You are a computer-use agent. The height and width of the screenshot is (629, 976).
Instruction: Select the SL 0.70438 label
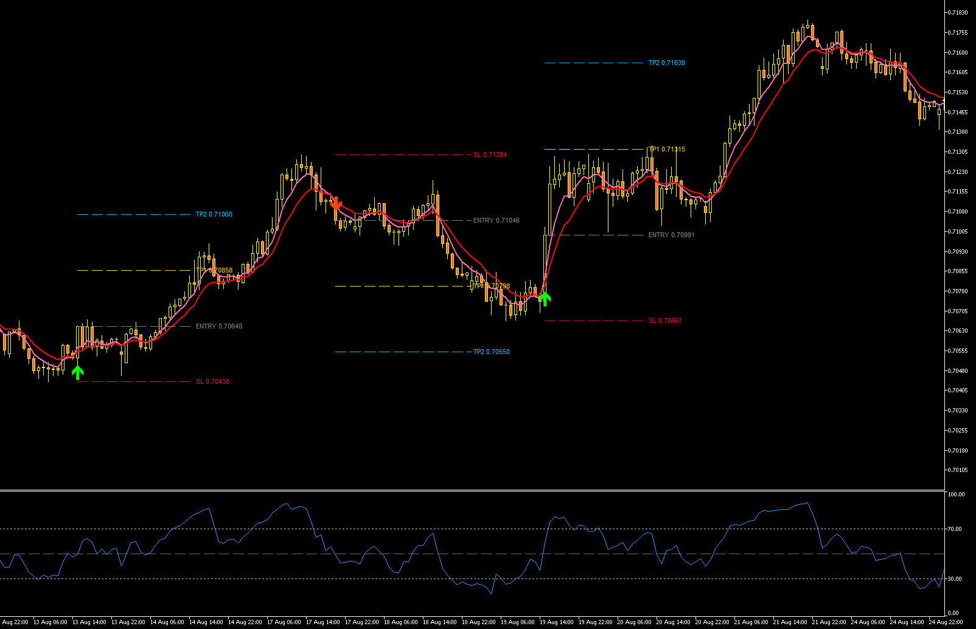[x=213, y=381]
